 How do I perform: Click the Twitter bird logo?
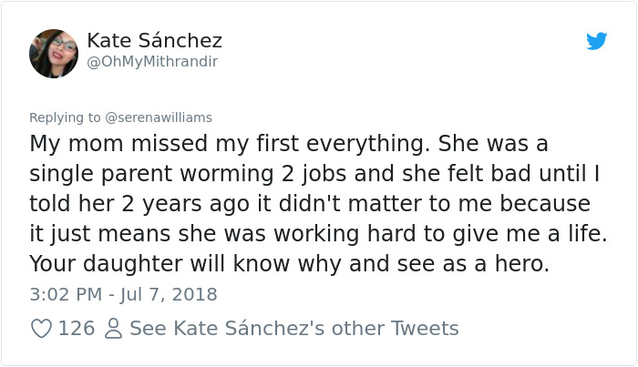tap(596, 41)
